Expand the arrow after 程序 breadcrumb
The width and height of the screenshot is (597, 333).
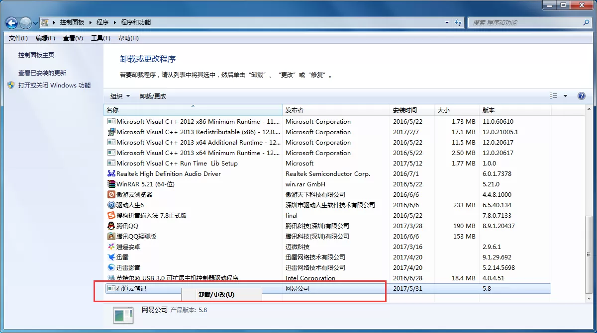click(x=115, y=22)
